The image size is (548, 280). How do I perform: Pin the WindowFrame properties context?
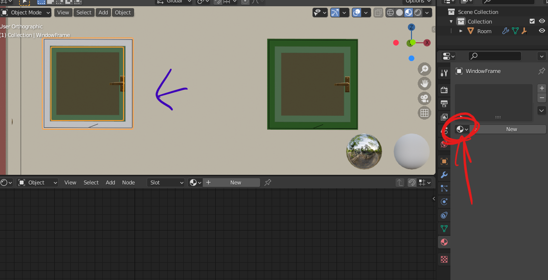[541, 71]
